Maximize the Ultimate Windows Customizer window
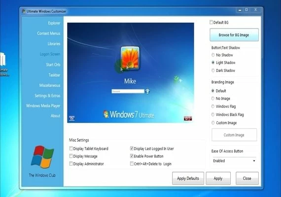The width and height of the screenshot is (281, 197). point(246,10)
